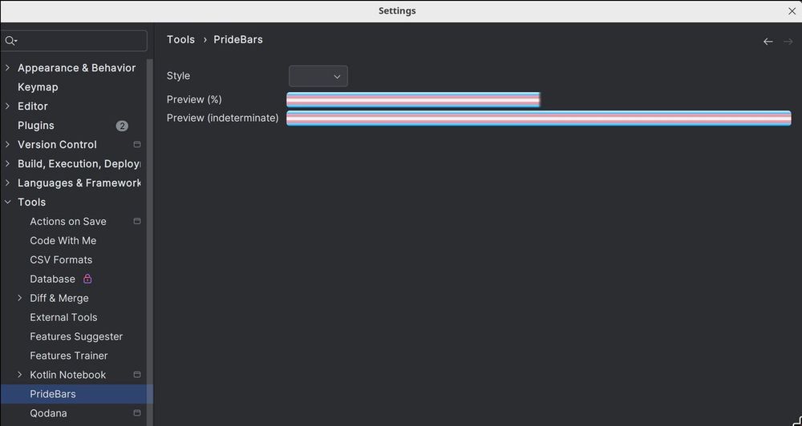802x426 pixels.
Task: Click the project-level icon next to Version Control
Action: coord(137,145)
